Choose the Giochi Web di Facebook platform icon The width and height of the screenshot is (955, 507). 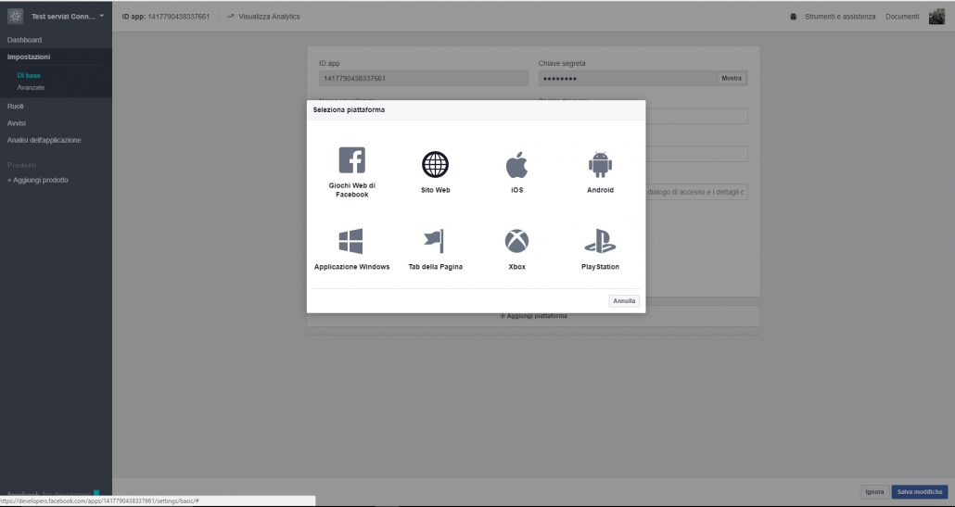point(352,160)
